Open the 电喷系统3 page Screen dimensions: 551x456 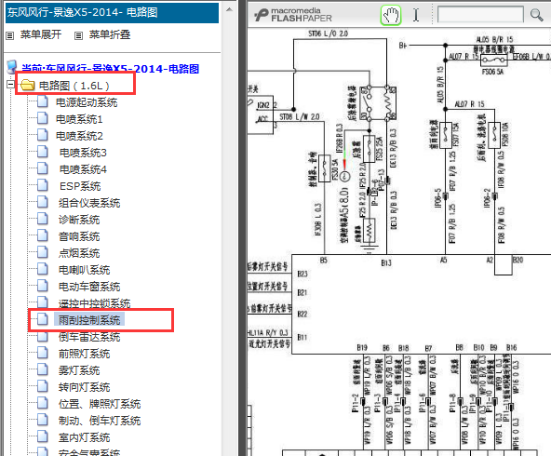click(83, 153)
